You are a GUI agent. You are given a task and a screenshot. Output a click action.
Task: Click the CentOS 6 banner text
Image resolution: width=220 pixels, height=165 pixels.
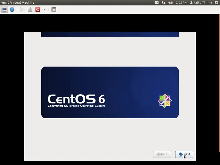pos(76,99)
